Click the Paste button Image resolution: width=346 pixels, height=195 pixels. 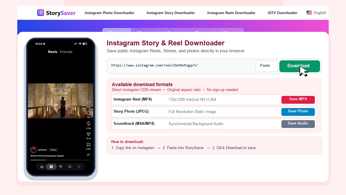click(x=266, y=66)
